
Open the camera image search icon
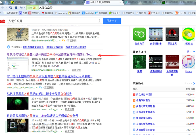tap(99, 21)
